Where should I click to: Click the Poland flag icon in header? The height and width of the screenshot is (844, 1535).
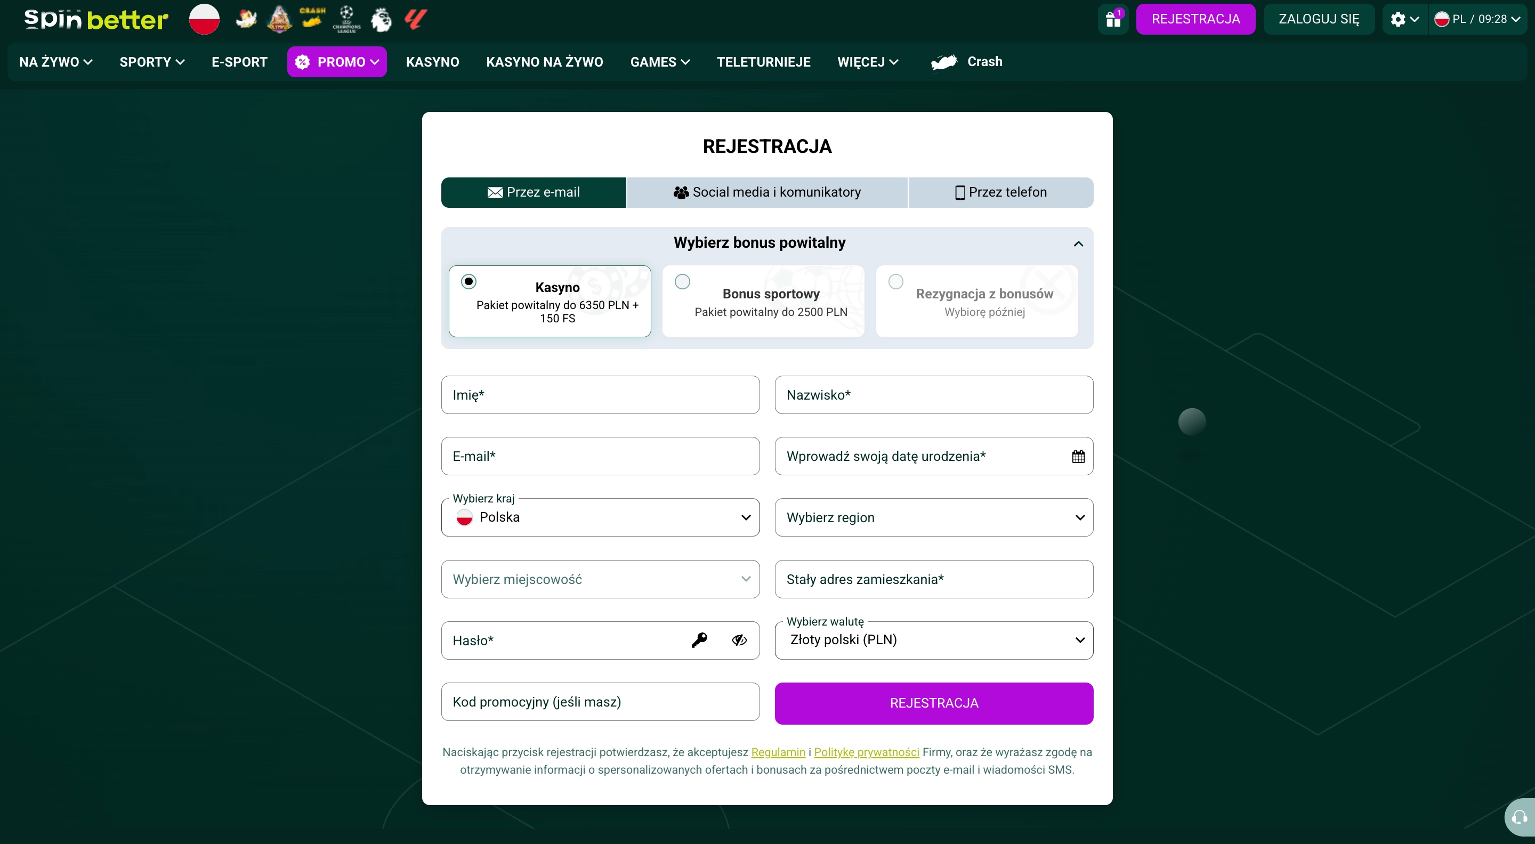pos(204,19)
